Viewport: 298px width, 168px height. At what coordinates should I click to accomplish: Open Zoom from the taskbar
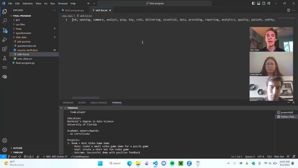click(x=189, y=163)
